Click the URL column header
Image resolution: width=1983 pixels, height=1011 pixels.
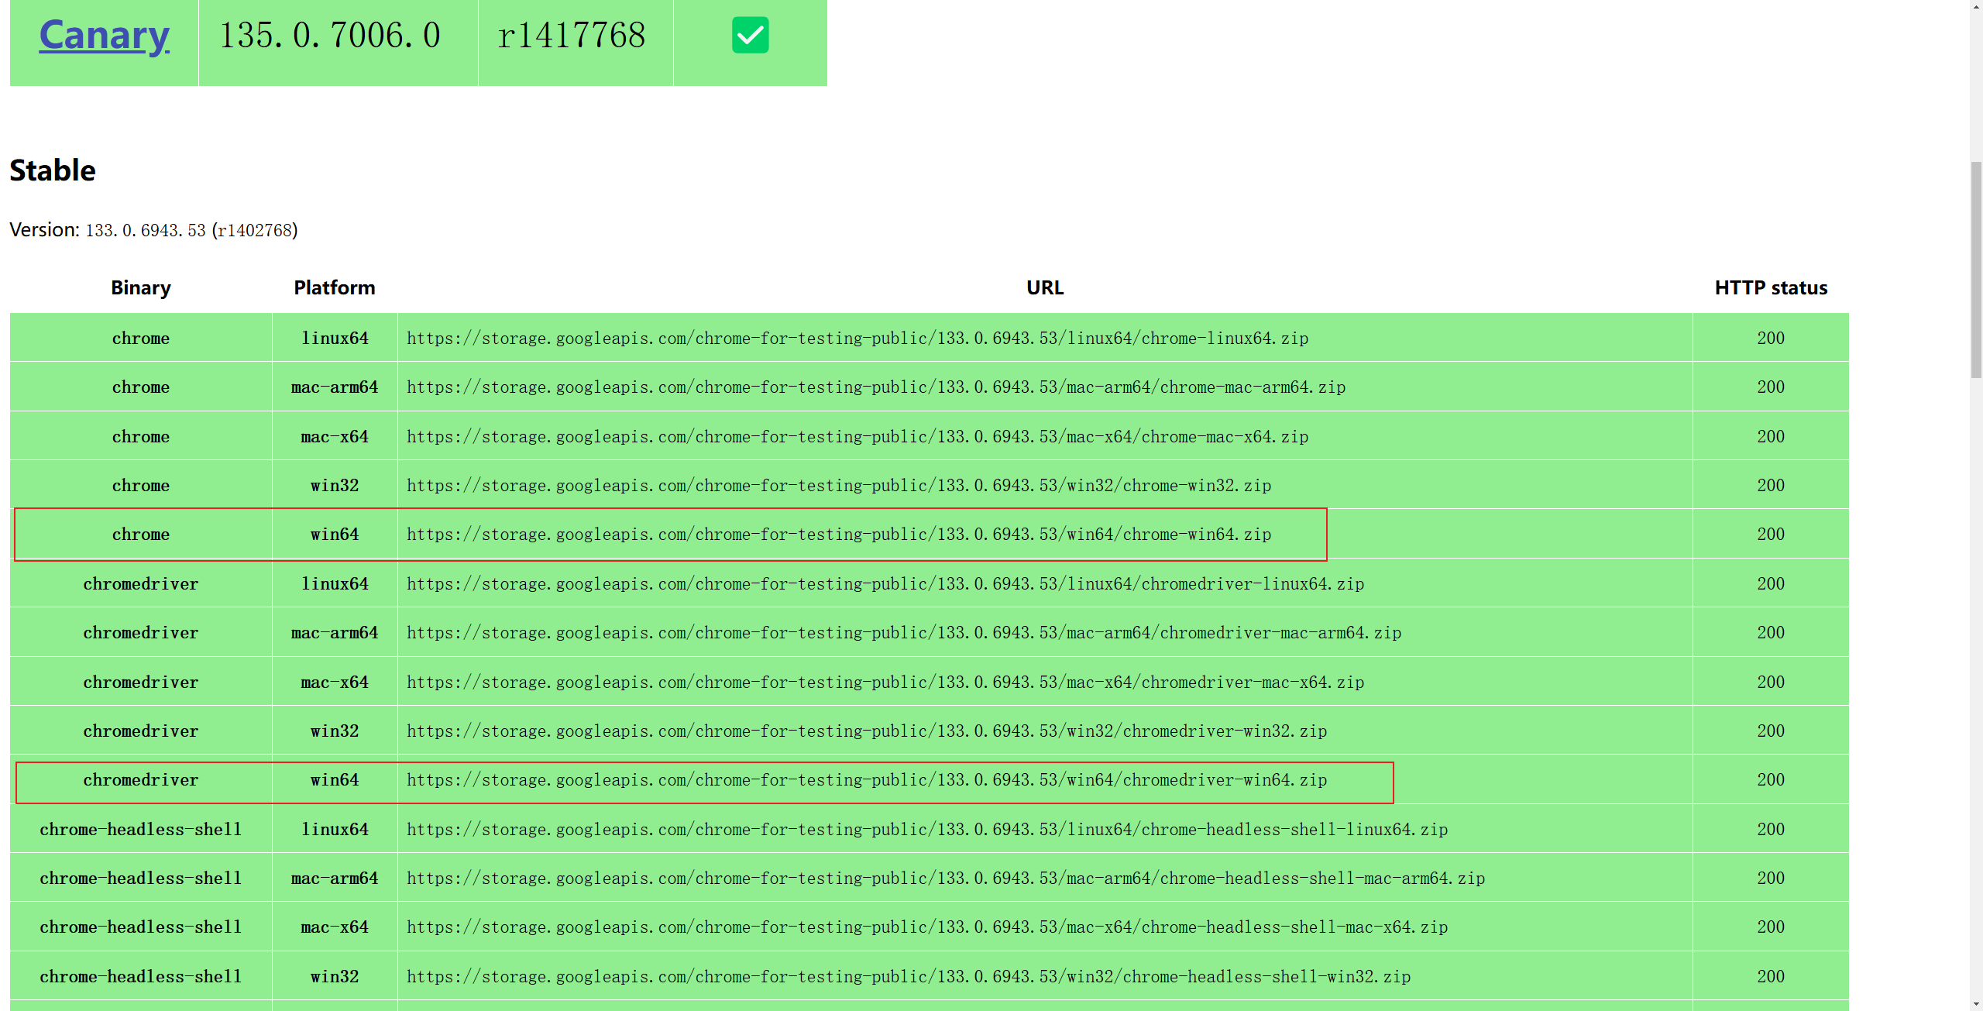point(1044,288)
